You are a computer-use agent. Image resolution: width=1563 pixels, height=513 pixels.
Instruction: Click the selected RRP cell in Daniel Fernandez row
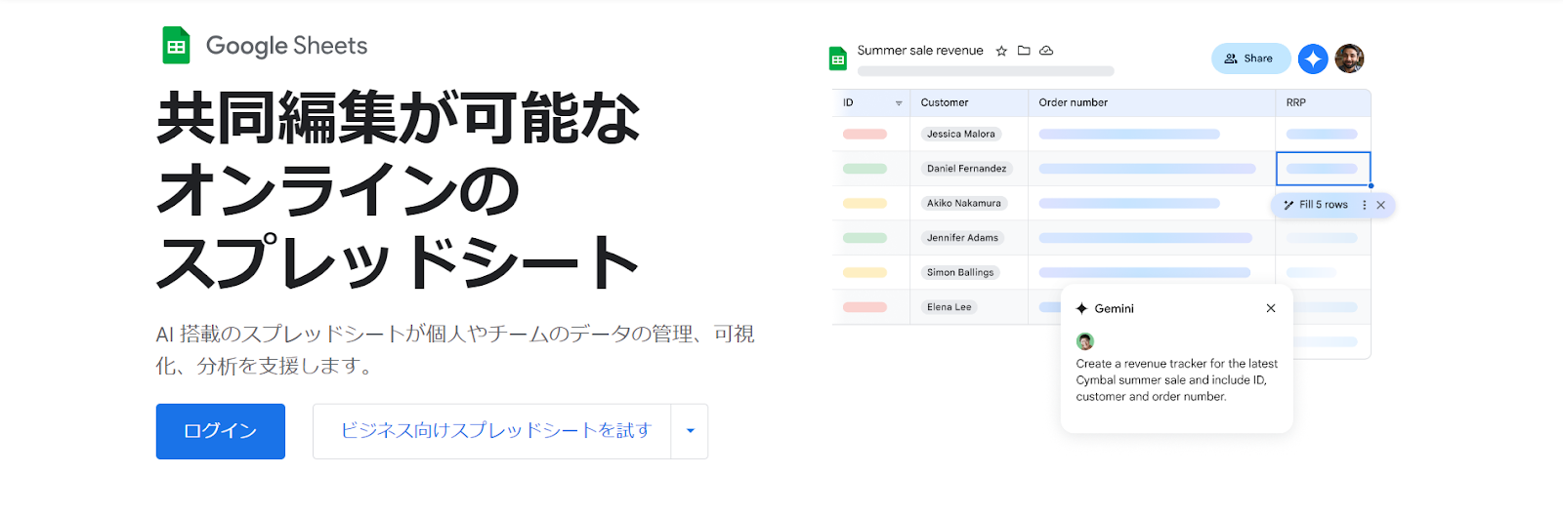point(1323,169)
